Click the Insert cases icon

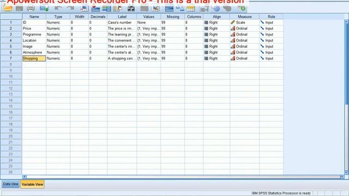144,9
